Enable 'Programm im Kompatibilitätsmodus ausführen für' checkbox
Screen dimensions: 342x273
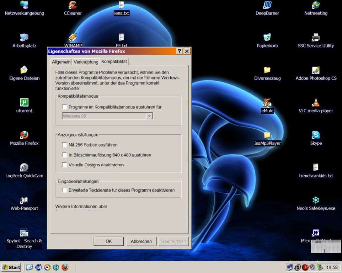pos(64,107)
